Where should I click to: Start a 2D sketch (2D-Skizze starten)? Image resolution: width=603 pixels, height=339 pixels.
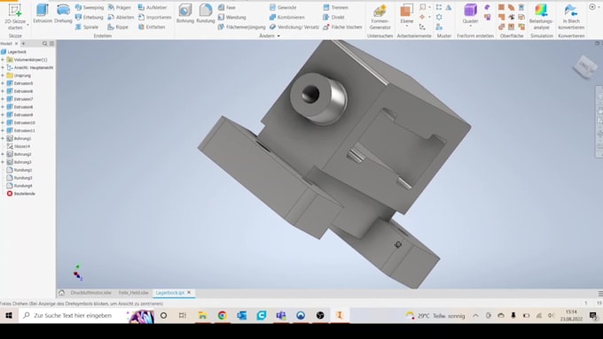14,17
